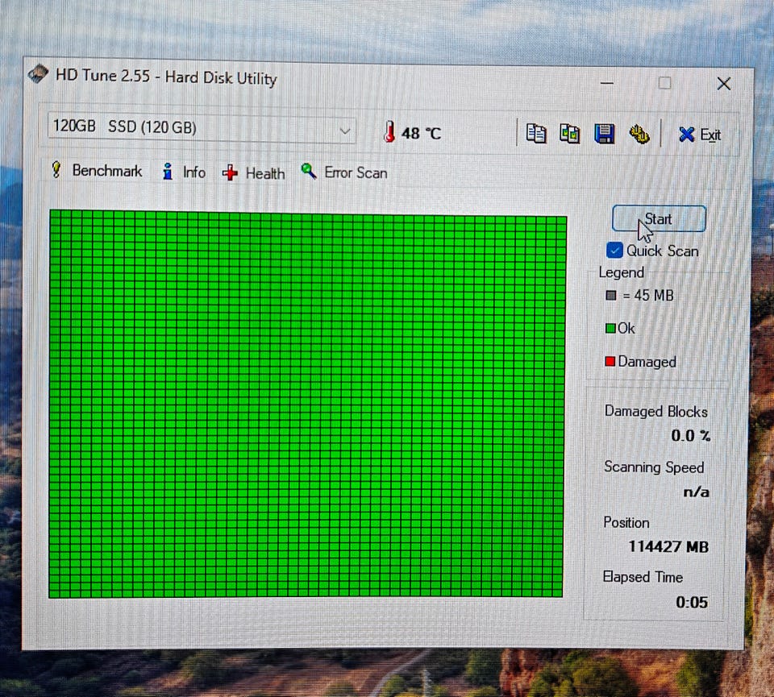Viewport: 774px width, 697px height.
Task: Open the Info tab
Action: tap(184, 172)
